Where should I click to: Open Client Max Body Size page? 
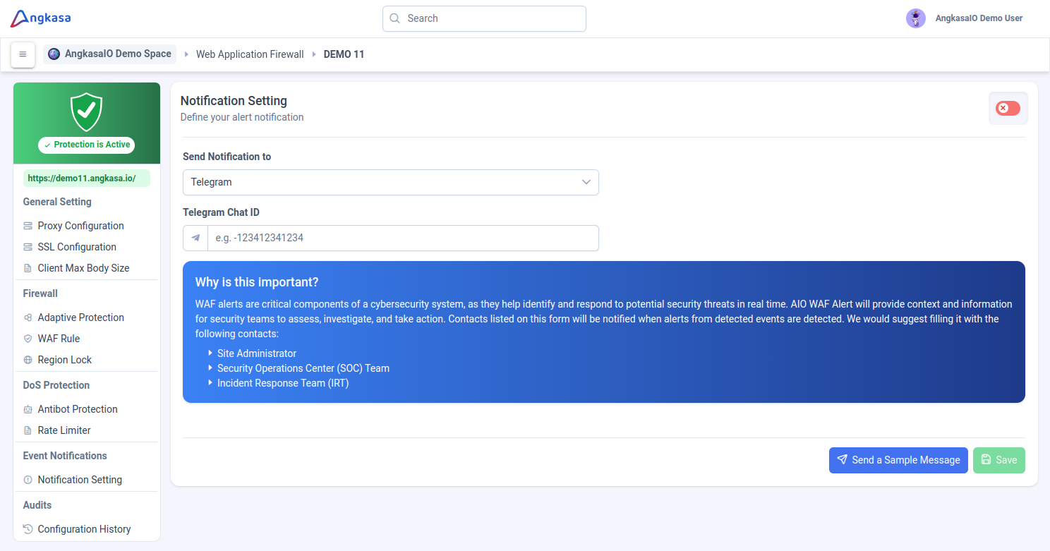83,268
